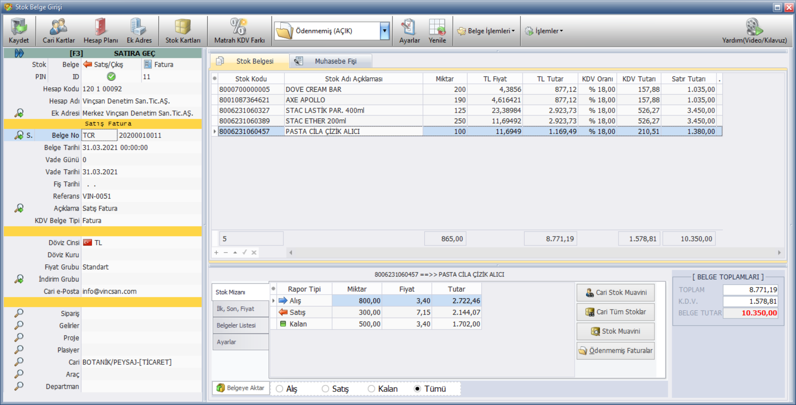This screenshot has width=796, height=405.
Task: Click the F3 fast-forward arrows icon
Action: [19, 53]
